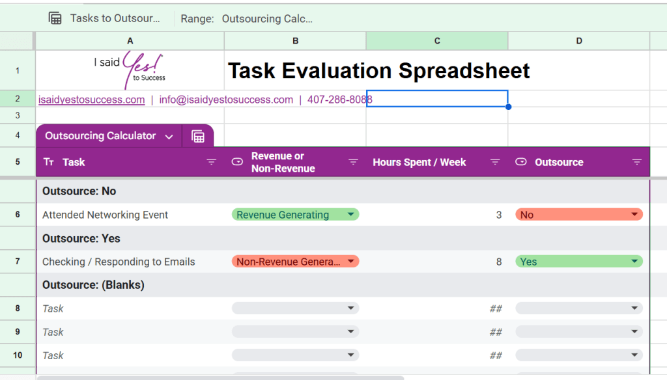667x380 pixels.
Task: Click the table view icon next to Outsourcing Calculator
Action: click(198, 136)
